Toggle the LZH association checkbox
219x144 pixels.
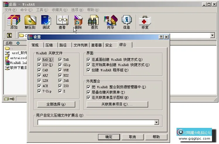[39, 81]
